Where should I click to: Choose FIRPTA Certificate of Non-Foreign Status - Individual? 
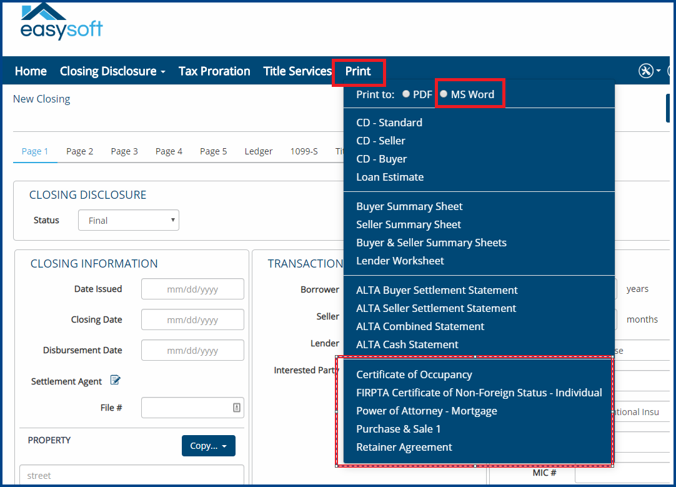pyautogui.click(x=479, y=393)
